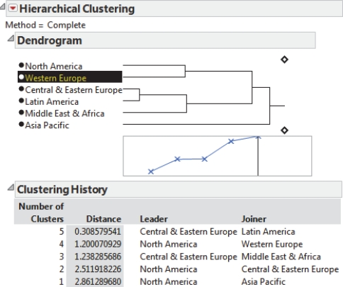The image size is (343, 287).
Task: Collapse the Dendrogram section disclosure triangle
Action: point(11,38)
